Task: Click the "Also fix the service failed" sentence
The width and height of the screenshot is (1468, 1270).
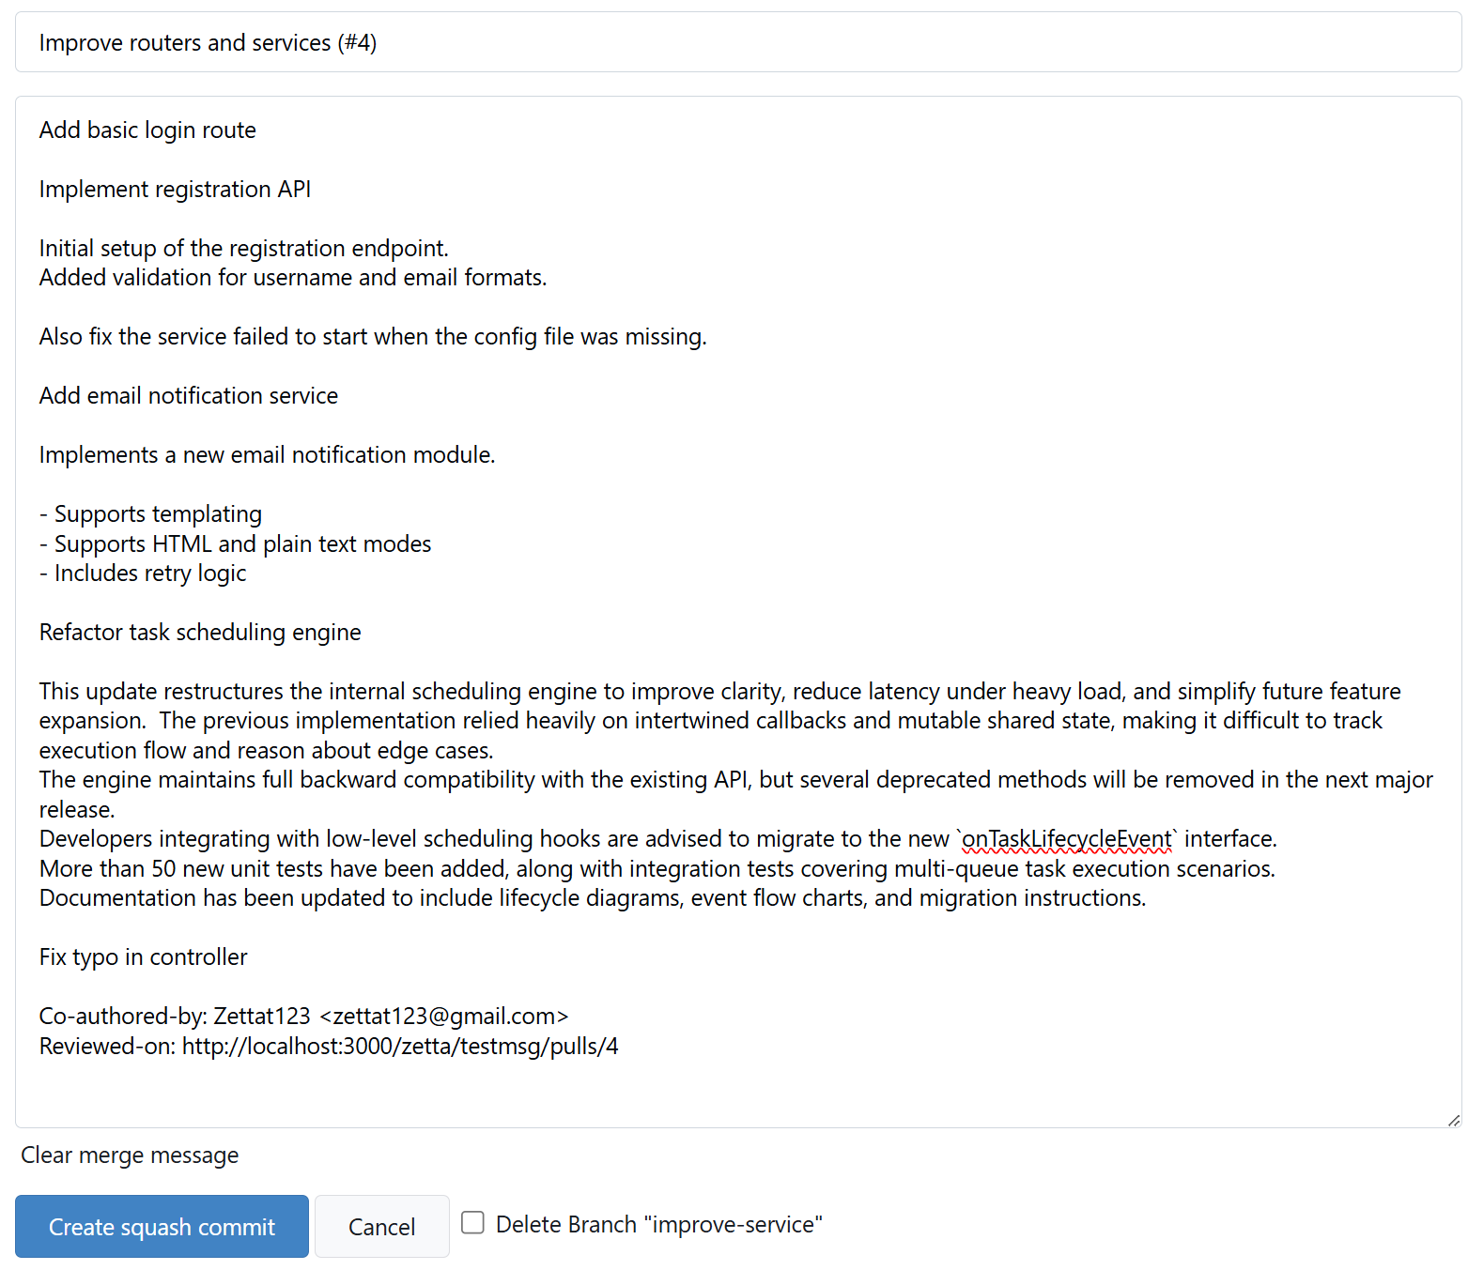Action: point(373,337)
